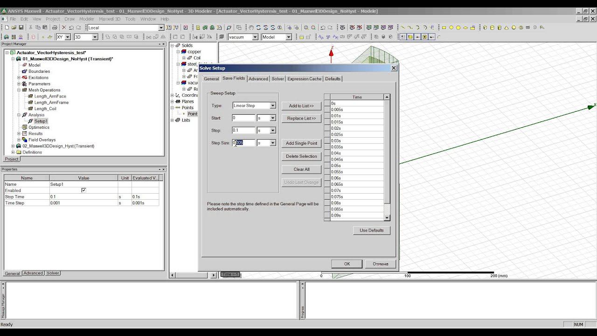This screenshot has width=597, height=336.
Task: Select the Draw Line tool
Action: pyautogui.click(x=403, y=28)
